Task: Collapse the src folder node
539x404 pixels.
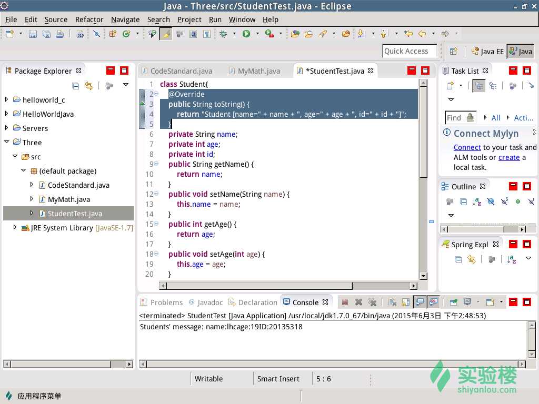Action: pos(15,156)
